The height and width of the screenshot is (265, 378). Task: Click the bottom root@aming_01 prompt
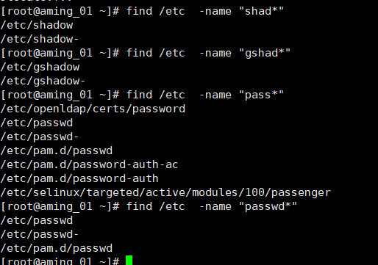[x=60, y=261]
